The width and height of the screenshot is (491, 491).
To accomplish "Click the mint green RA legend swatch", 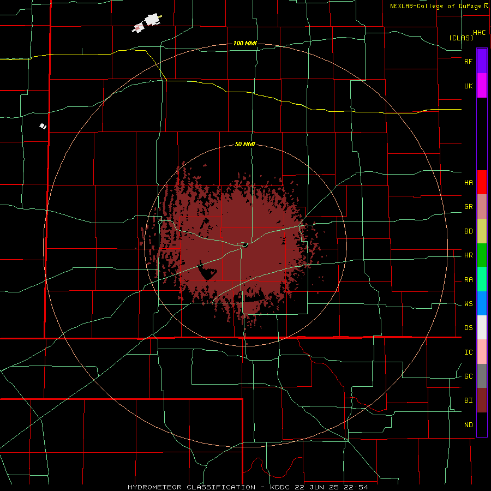I will [x=482, y=279].
